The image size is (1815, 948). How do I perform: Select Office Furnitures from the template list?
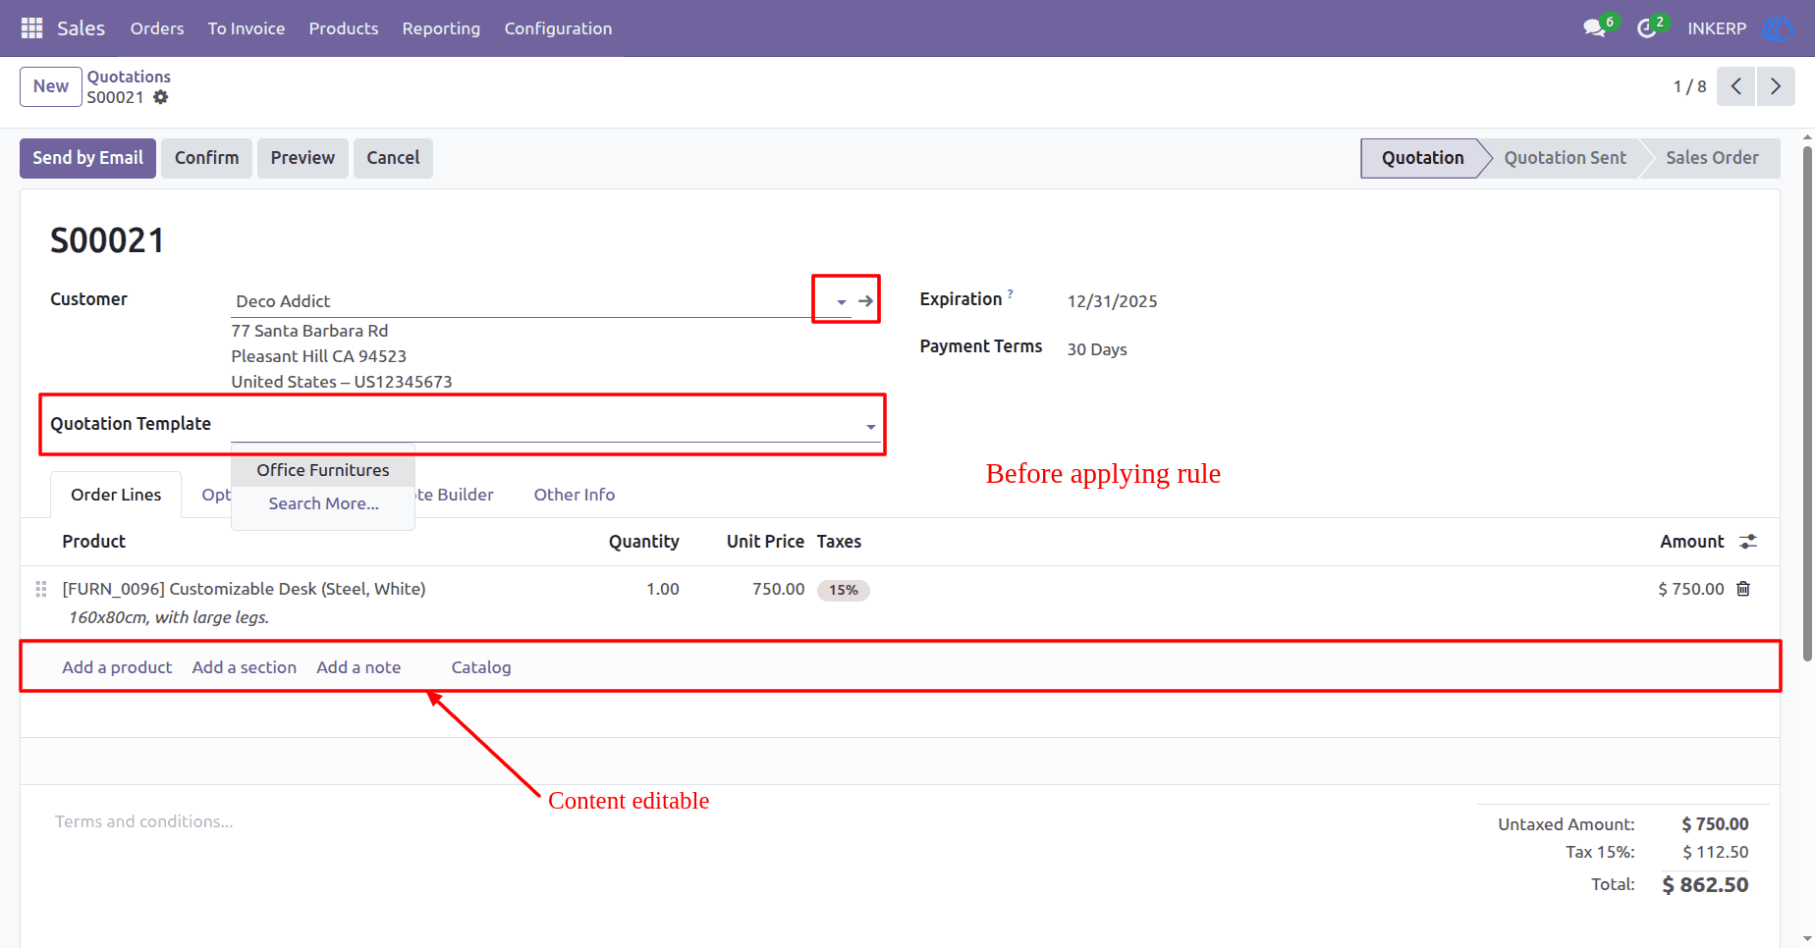[x=323, y=470]
